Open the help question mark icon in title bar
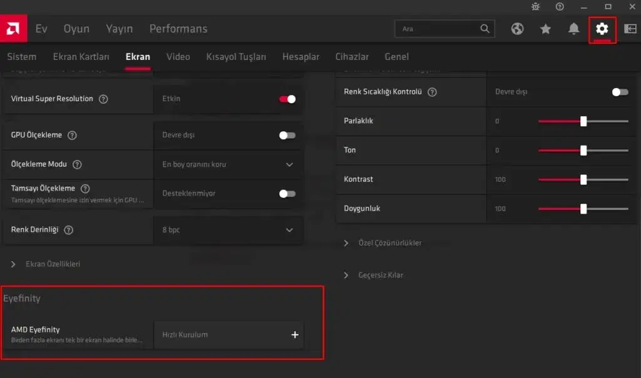 (560, 6)
